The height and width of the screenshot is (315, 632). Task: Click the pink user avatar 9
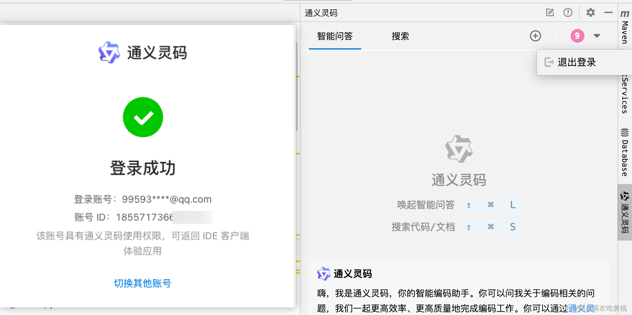point(578,36)
